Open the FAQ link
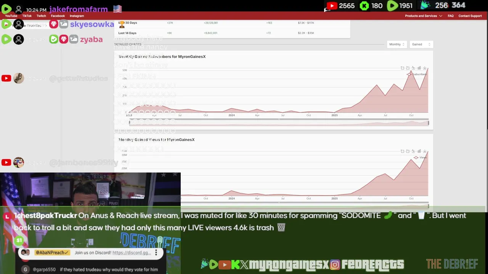Screen dimensions: 488x274 451,16
